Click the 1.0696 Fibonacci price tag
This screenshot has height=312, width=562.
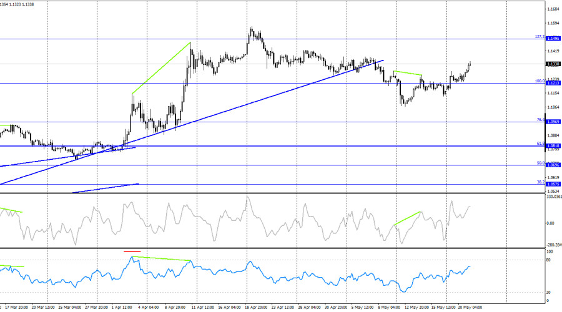(553, 165)
